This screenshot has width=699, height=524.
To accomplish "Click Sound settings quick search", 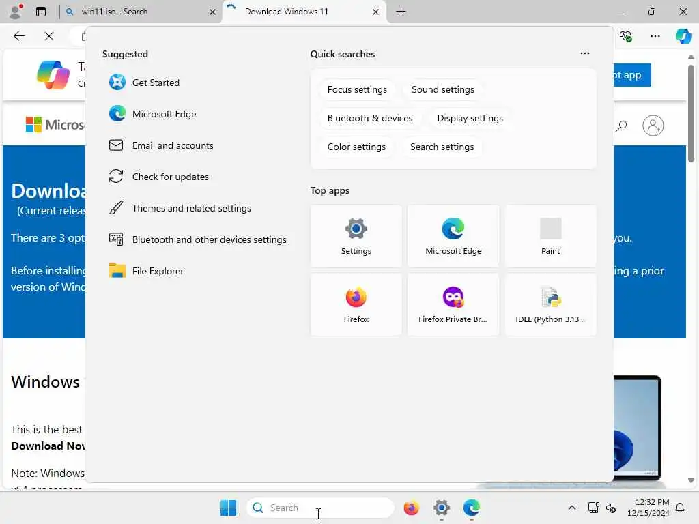I will (442, 89).
